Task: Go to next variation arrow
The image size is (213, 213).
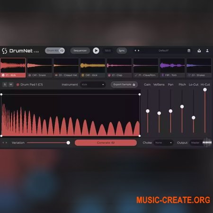Action: coord(7,142)
